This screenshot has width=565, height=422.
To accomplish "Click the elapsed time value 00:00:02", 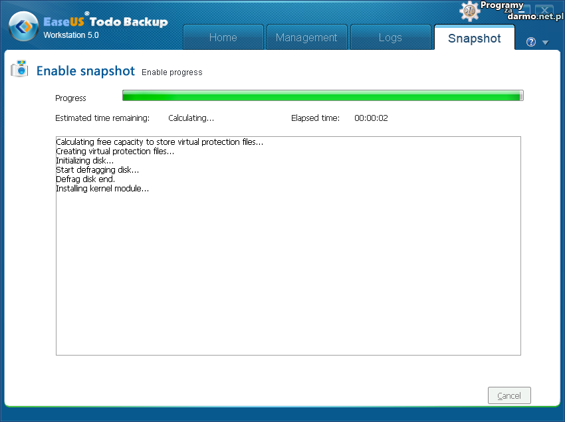I will point(371,118).
